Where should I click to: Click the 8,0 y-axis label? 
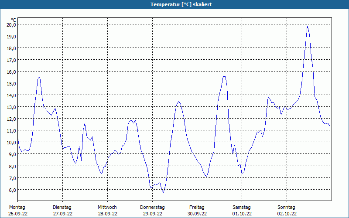tap(12, 167)
